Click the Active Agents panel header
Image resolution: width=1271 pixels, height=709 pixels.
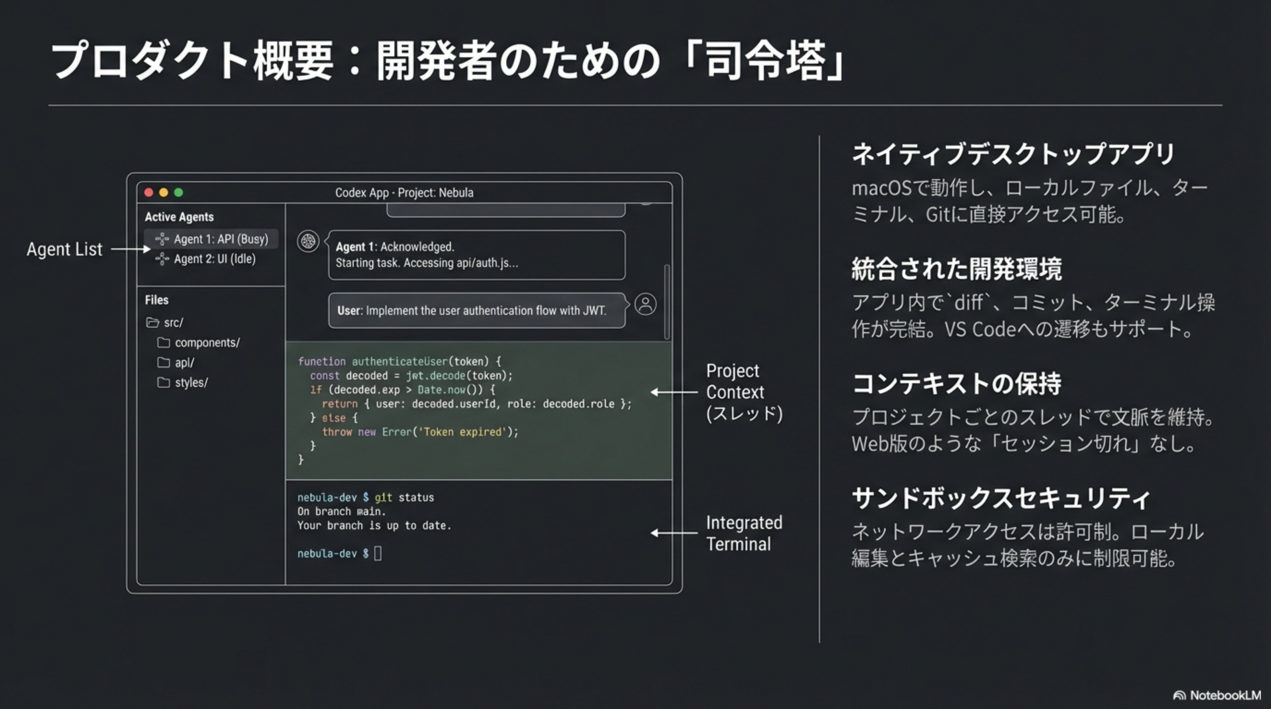179,217
